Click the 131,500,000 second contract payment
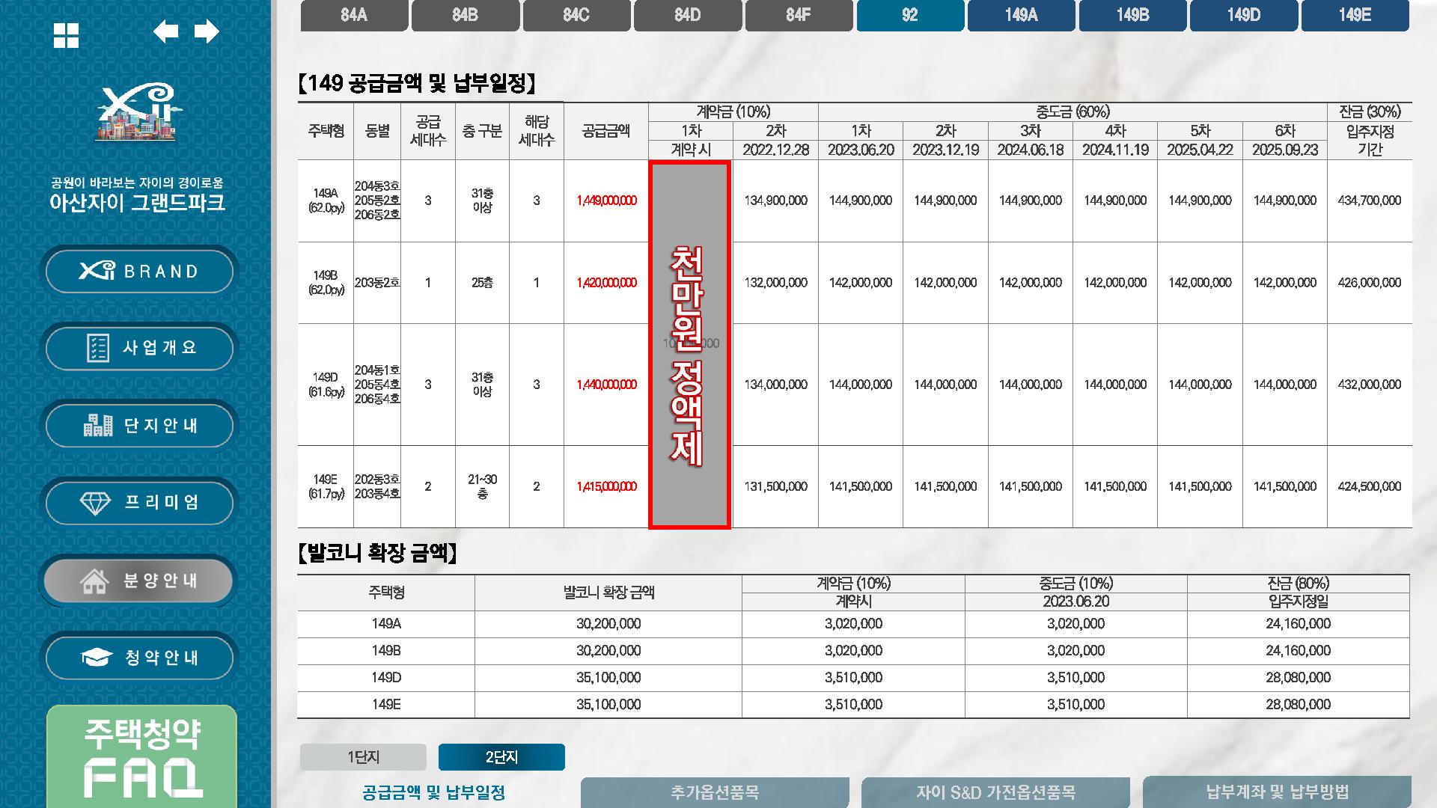The height and width of the screenshot is (808, 1437). 775,486
